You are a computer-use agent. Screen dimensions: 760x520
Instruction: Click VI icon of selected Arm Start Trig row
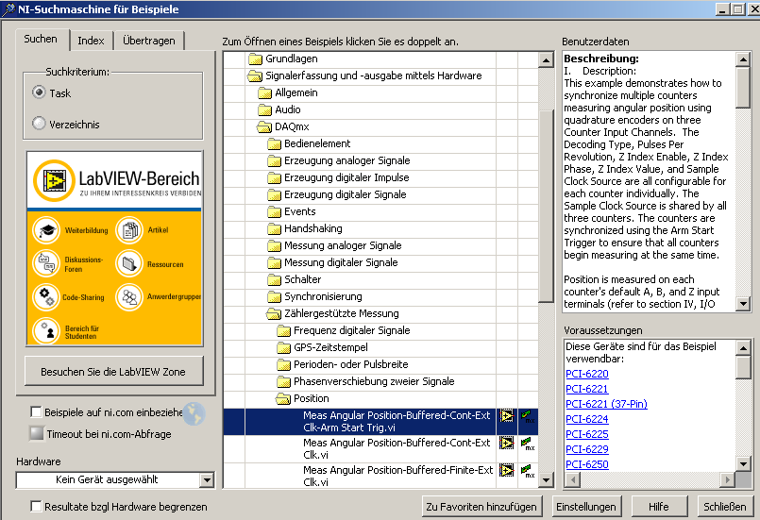[x=507, y=416]
